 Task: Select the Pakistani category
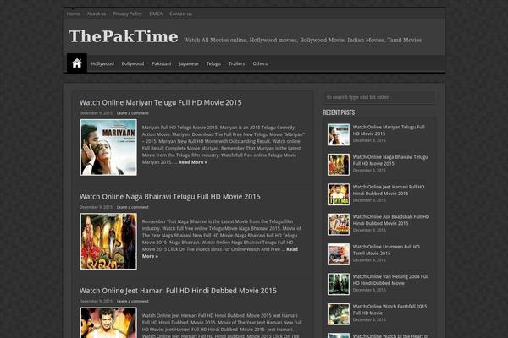[162, 63]
